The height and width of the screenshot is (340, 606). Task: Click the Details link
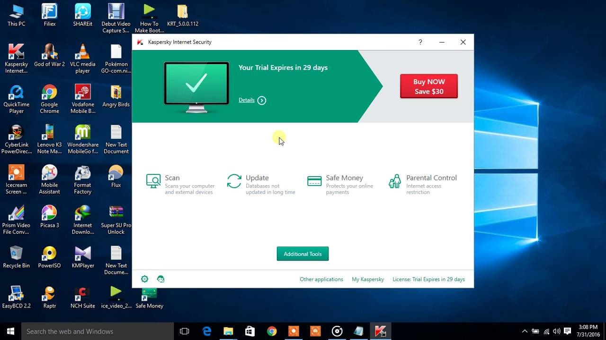point(246,100)
